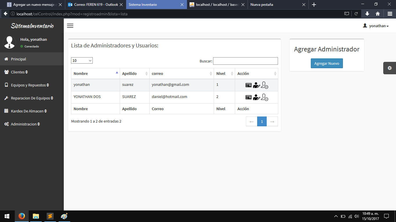Switch to Agregar un nuevo mensaje tab
Screen dimensions: 396x222
click(34, 5)
